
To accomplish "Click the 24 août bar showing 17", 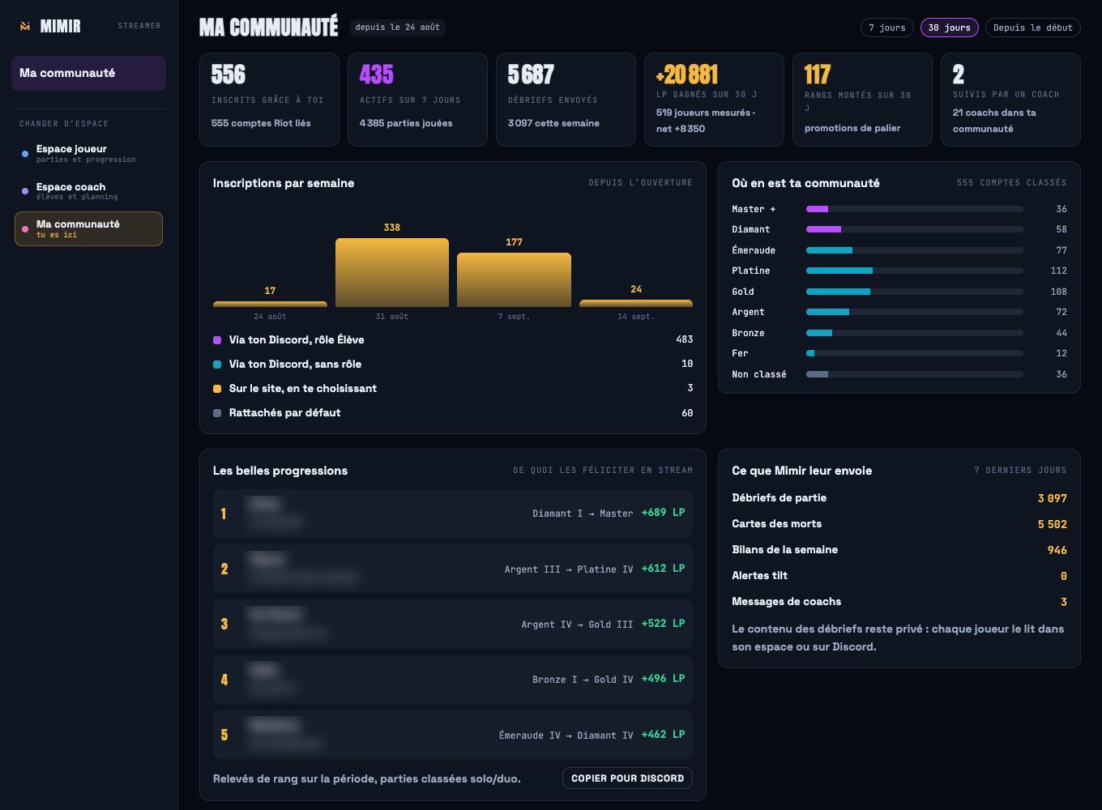I will coord(270,304).
